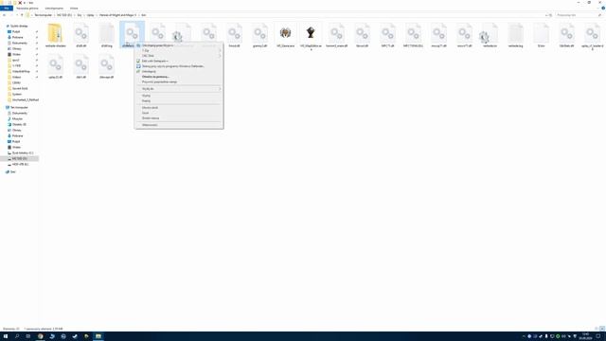The width and height of the screenshot is (606, 341).
Task: Select the d3d9.dll file icon
Action: point(80,33)
